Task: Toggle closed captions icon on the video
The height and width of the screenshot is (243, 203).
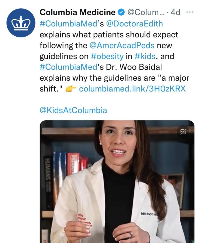Action: pos(183,132)
